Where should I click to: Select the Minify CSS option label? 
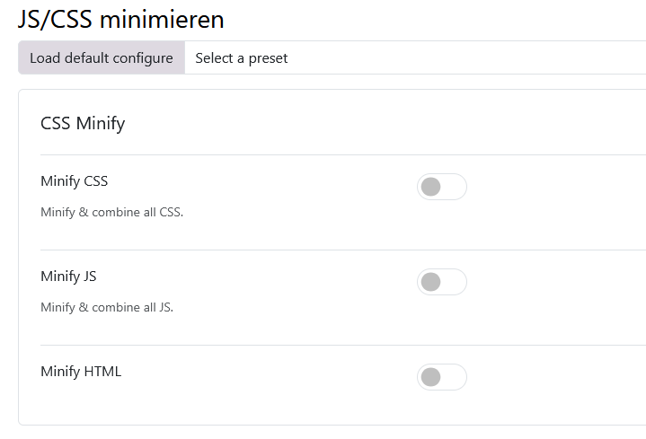[x=75, y=181]
